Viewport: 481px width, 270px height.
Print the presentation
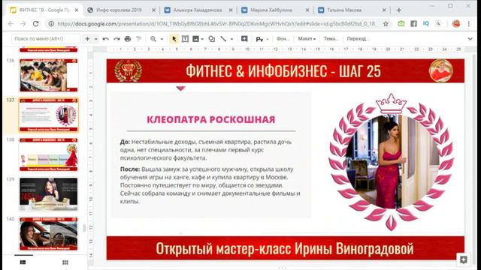[x=128, y=39]
